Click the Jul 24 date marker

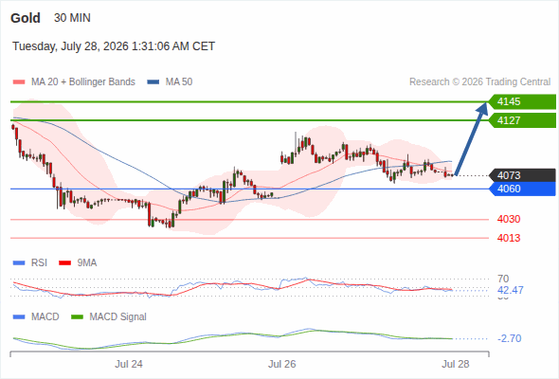tap(129, 364)
